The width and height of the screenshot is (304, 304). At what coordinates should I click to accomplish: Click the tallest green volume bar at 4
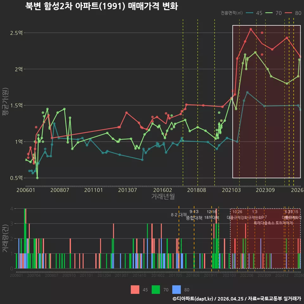25,238
